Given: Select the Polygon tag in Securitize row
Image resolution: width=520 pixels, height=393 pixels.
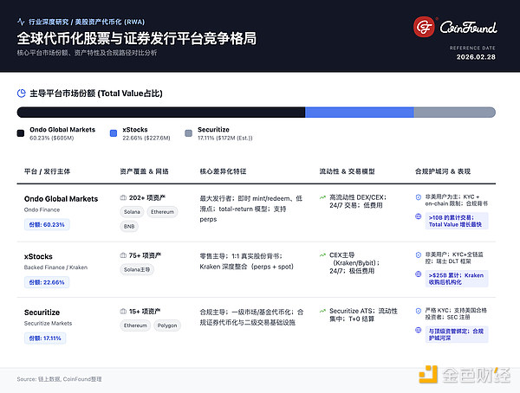Looking at the screenshot, I should pos(167,325).
